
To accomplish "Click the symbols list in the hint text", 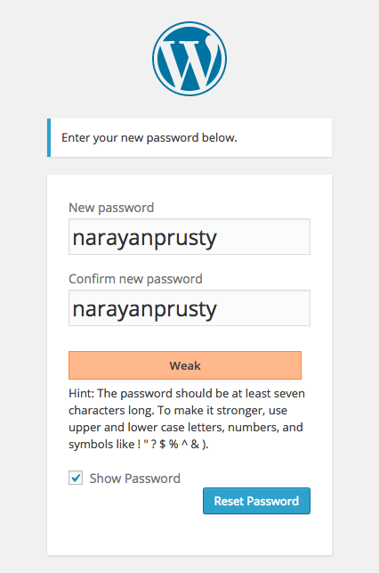I will [x=173, y=445].
